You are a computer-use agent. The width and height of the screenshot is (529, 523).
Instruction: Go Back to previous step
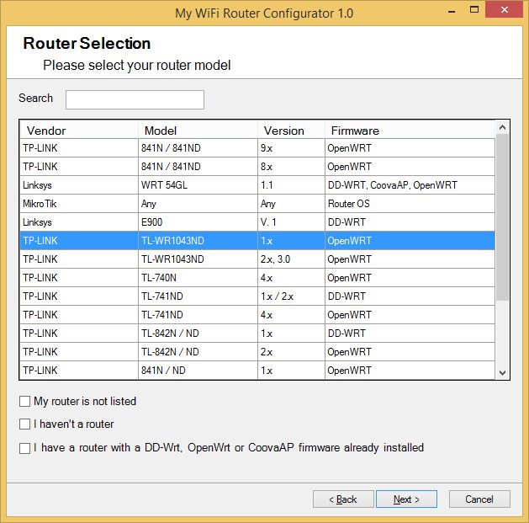pyautogui.click(x=343, y=499)
